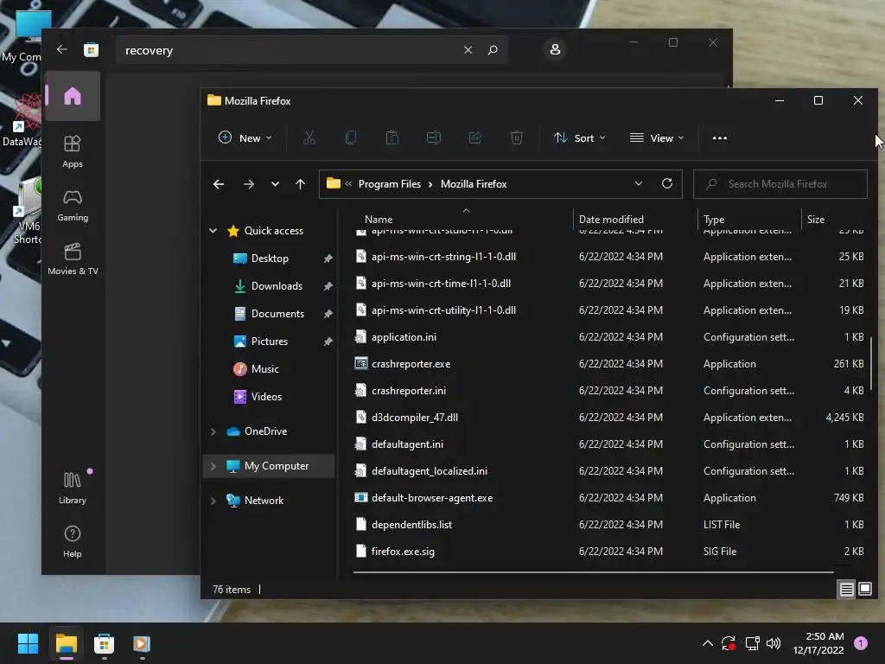The height and width of the screenshot is (664, 885).
Task: Click the Copy icon in Explorer toolbar
Action: point(351,137)
